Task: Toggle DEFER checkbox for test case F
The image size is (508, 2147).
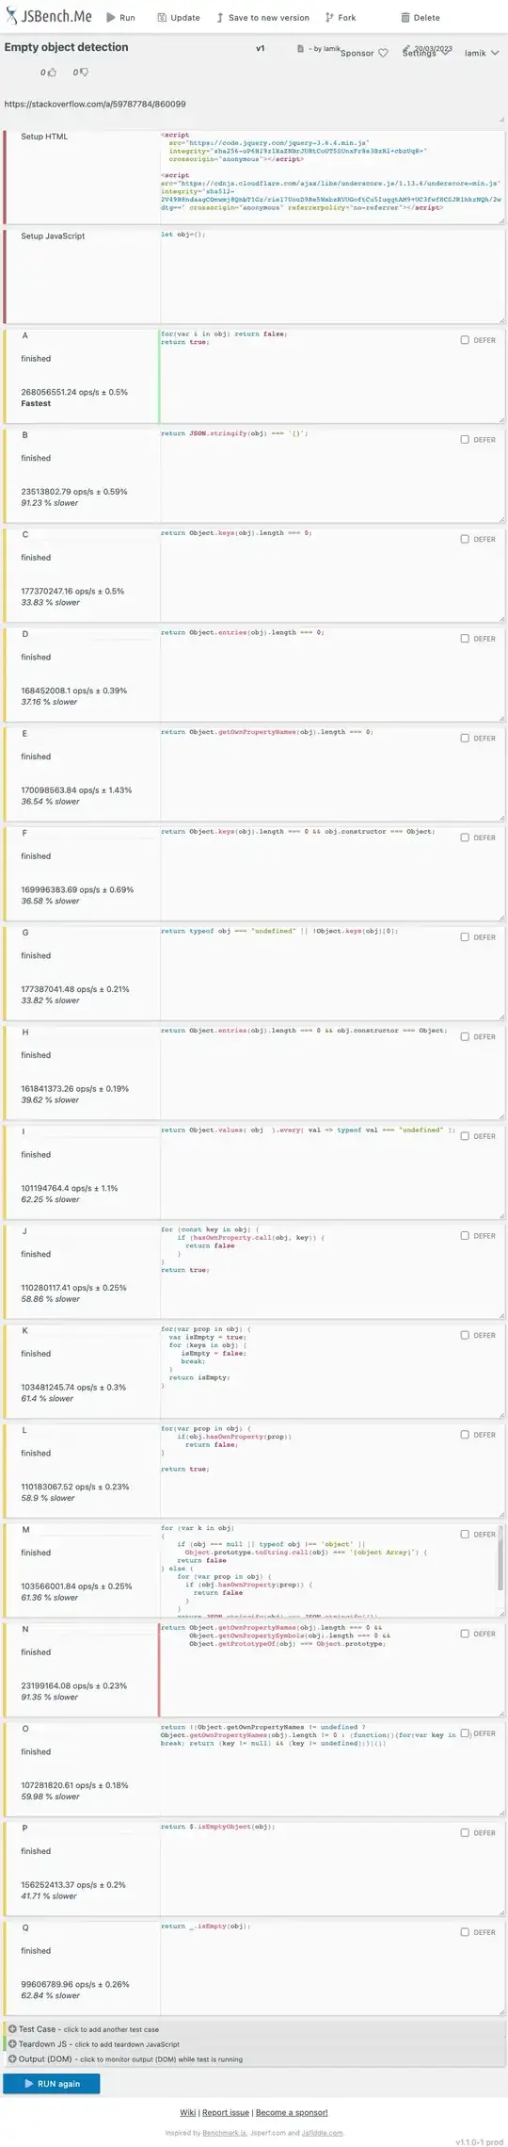Action: click(x=465, y=838)
